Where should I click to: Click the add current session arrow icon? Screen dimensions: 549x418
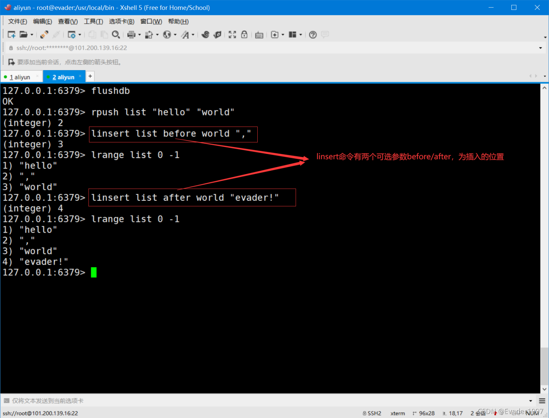pyautogui.click(x=11, y=62)
